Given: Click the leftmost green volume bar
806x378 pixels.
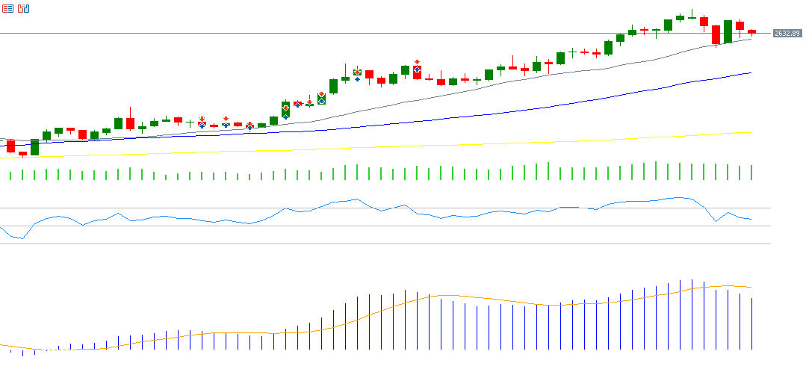Looking at the screenshot, I should pyautogui.click(x=10, y=176).
